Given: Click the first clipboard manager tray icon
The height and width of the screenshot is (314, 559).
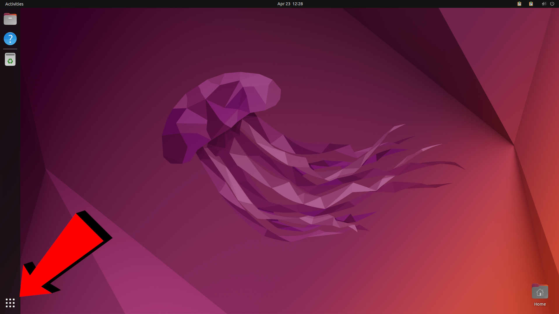Looking at the screenshot, I should [519, 4].
